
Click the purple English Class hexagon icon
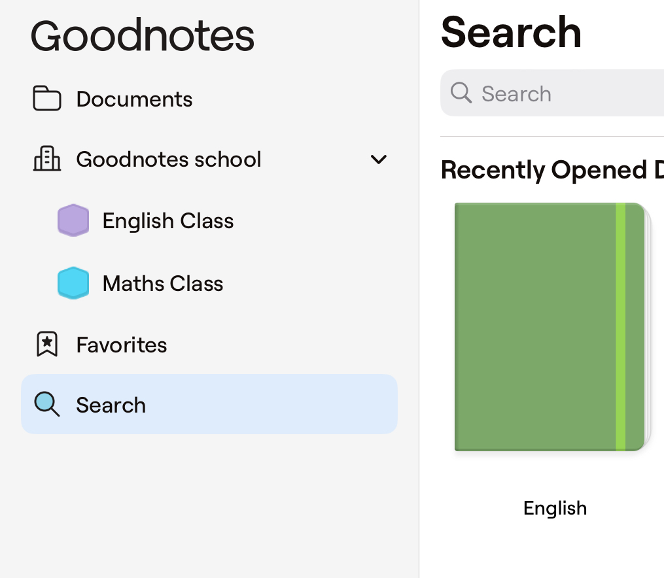coord(73,220)
